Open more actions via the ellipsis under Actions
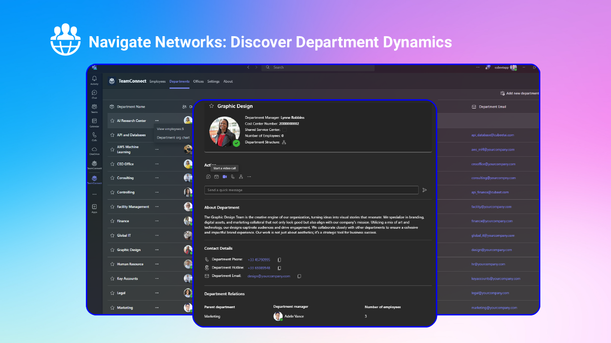The width and height of the screenshot is (611, 343). pyautogui.click(x=249, y=176)
